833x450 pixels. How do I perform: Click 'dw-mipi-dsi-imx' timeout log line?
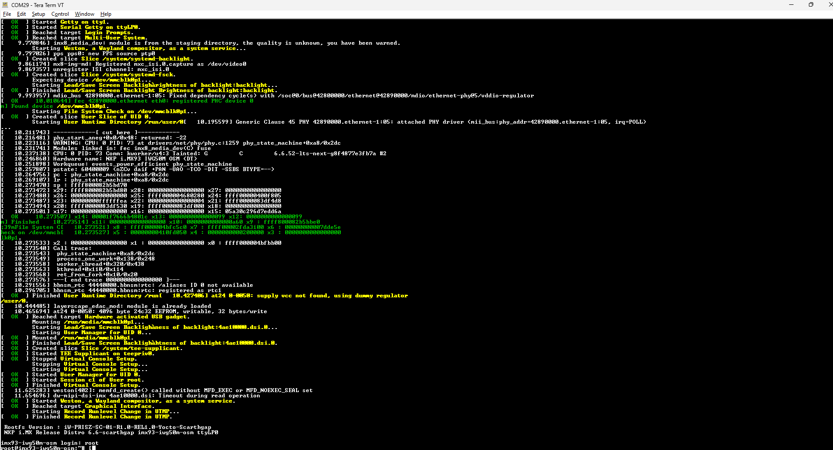tap(130, 396)
